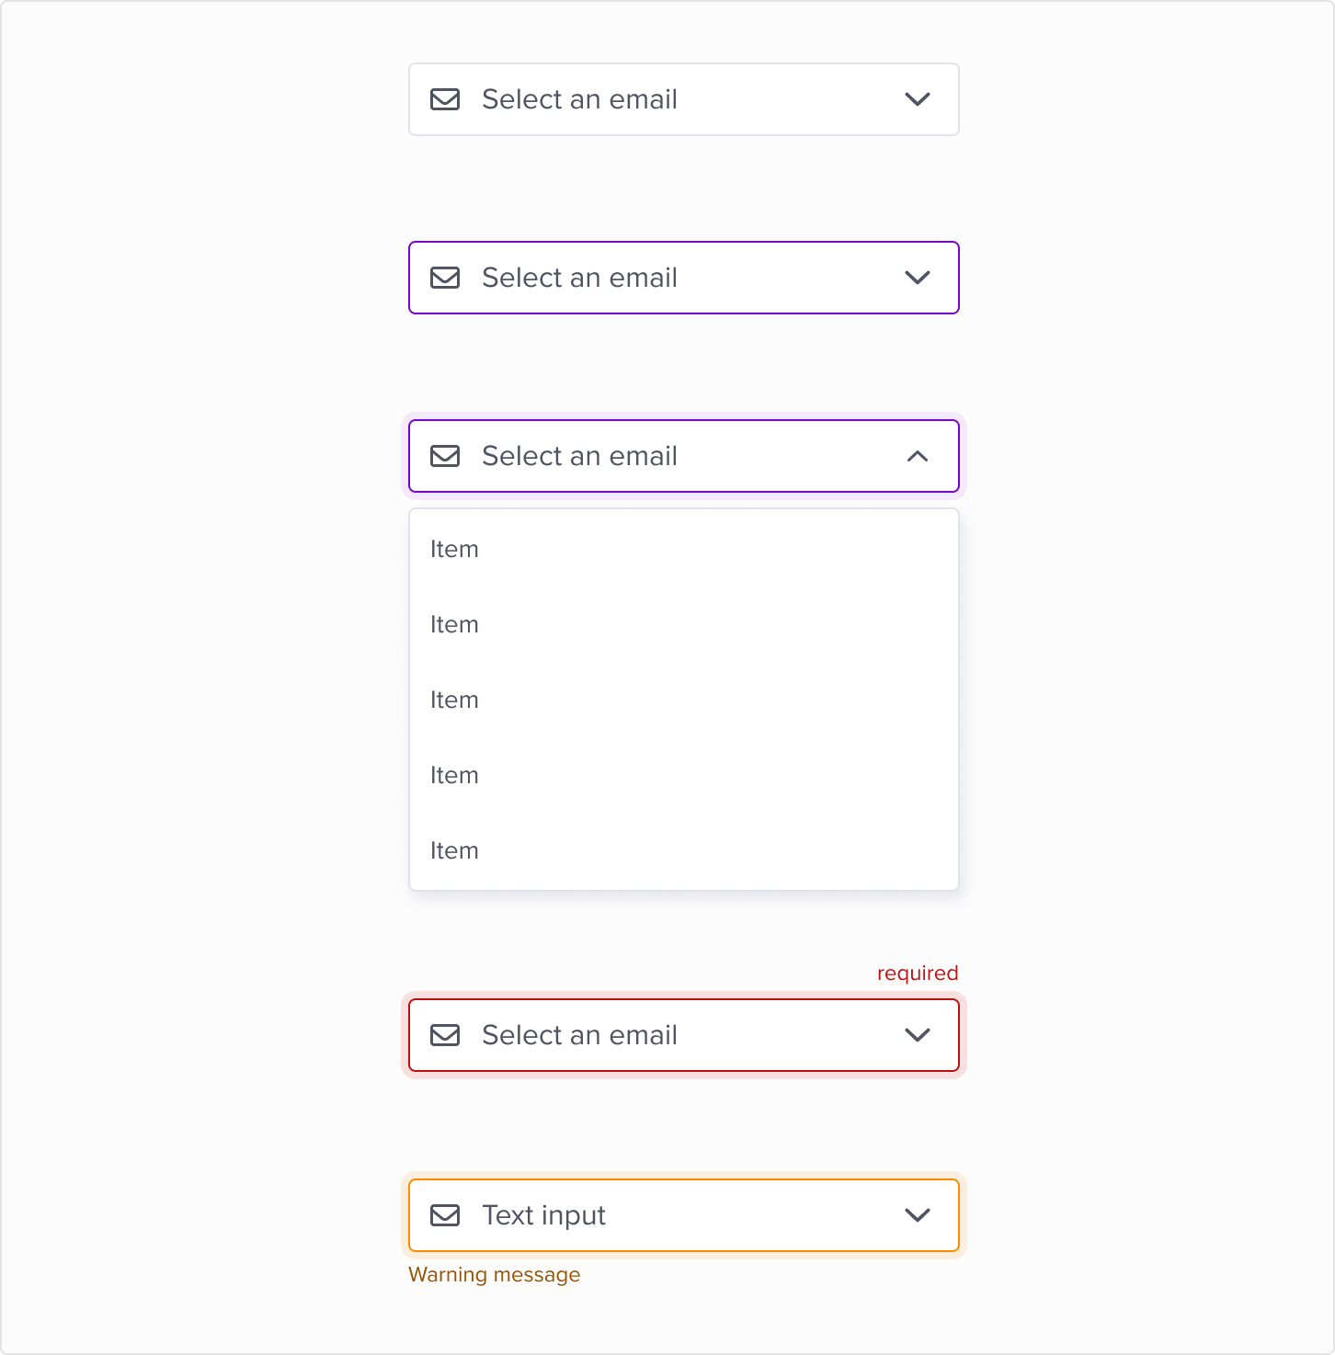
Task: Collapse the open dropdown with the up chevron
Action: (918, 456)
